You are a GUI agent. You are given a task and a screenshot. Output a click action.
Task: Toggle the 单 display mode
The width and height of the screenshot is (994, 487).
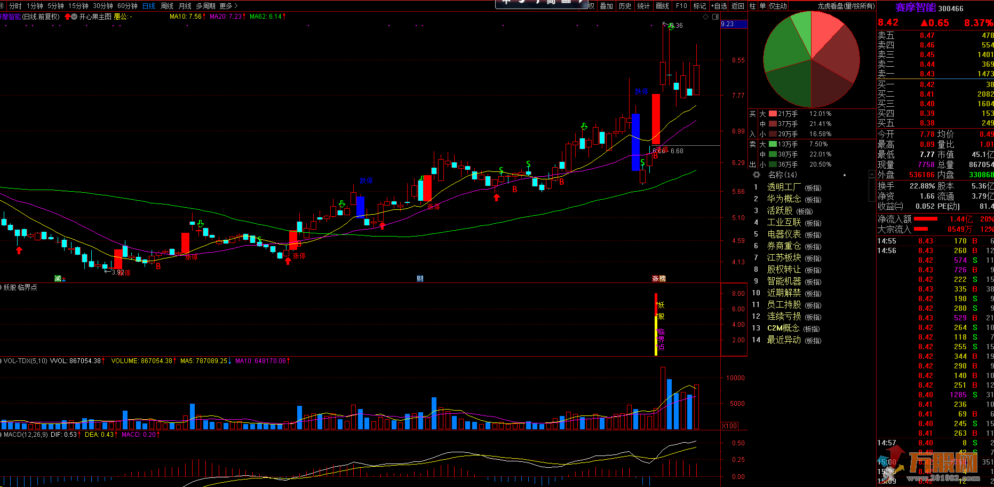762,6
